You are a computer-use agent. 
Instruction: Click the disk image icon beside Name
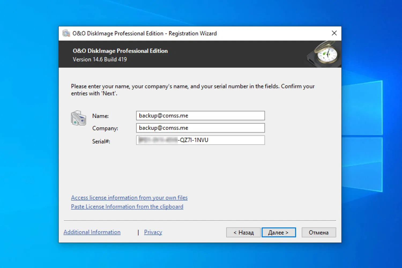pos(79,118)
